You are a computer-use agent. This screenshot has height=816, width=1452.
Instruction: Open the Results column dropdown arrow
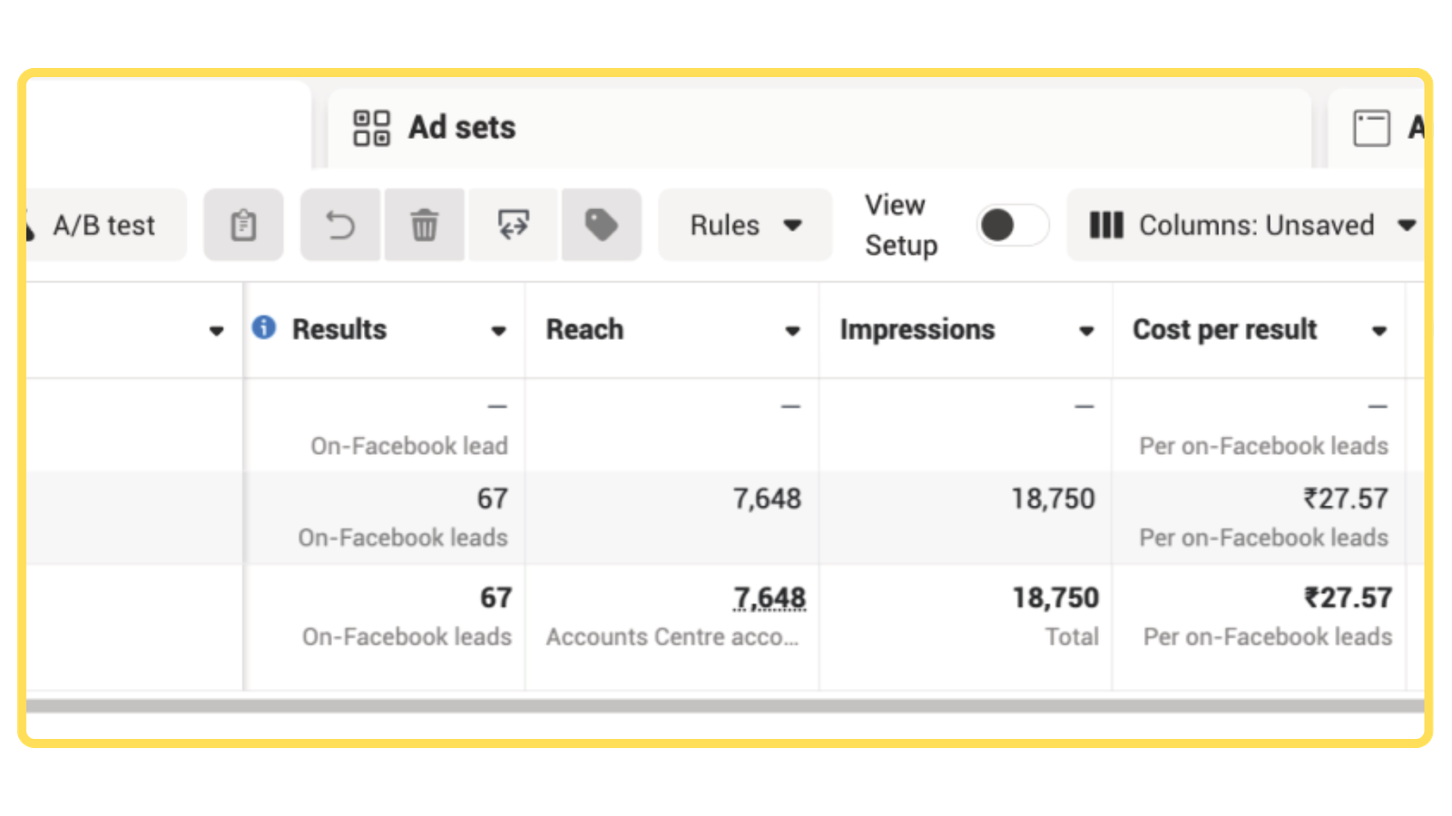point(498,331)
